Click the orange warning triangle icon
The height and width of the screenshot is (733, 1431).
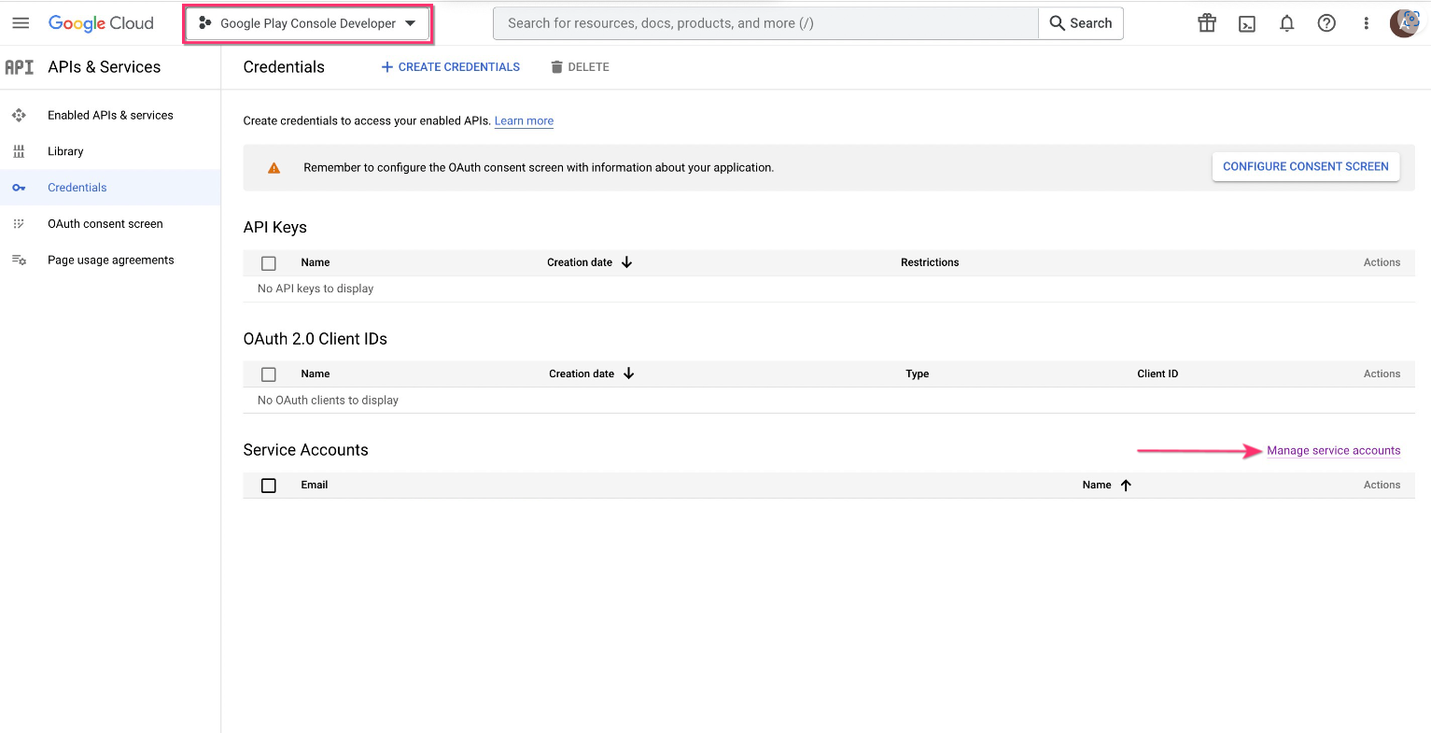[x=274, y=168]
